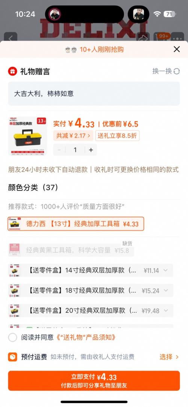
Task: Check the 阅读并同意 agreement circle
Action: 12,337
